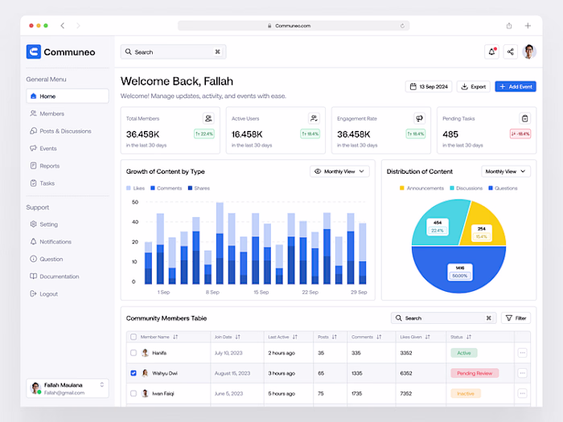Click Logout in sidebar

pos(68,294)
